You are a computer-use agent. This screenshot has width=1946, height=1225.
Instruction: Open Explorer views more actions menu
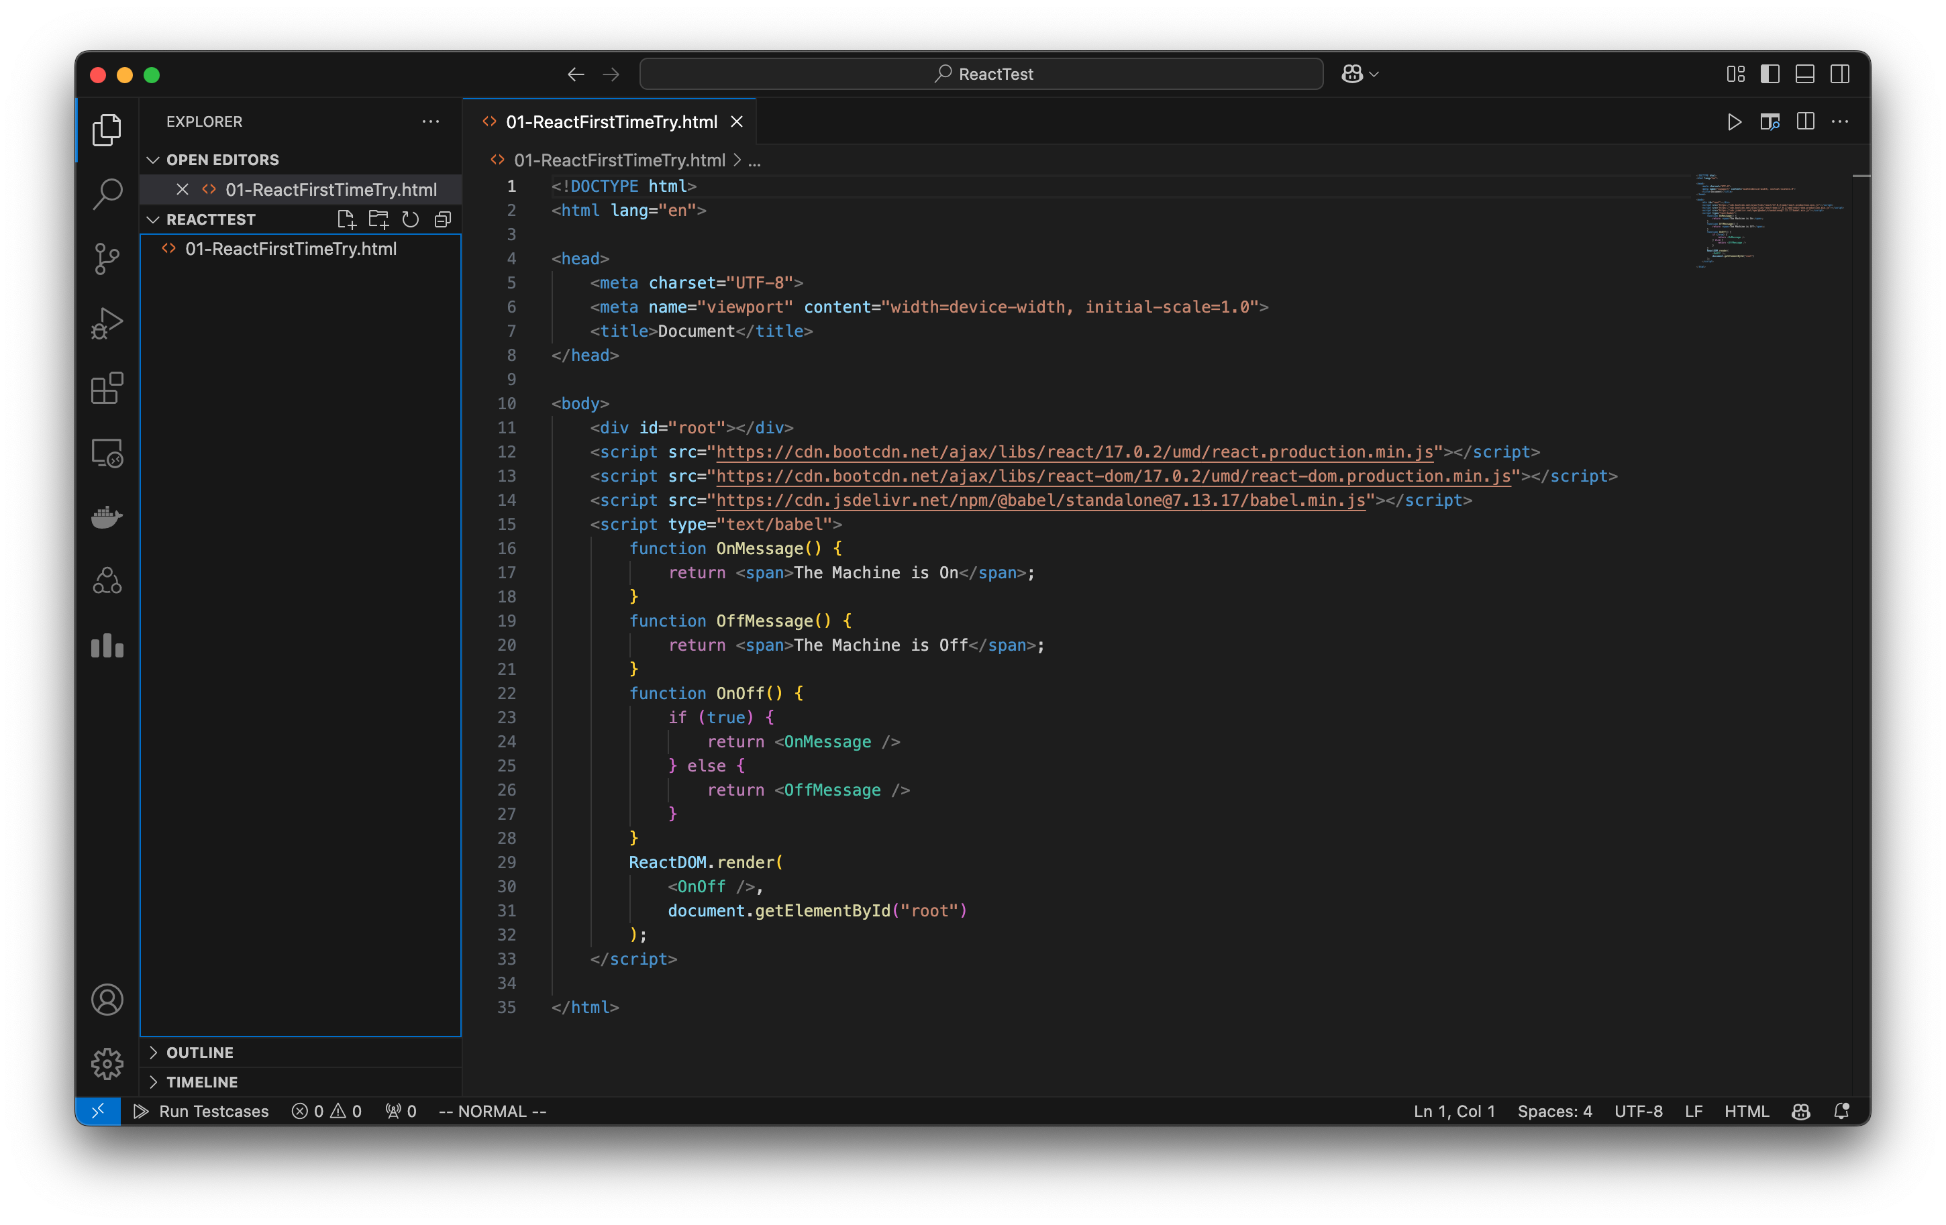pos(430,121)
